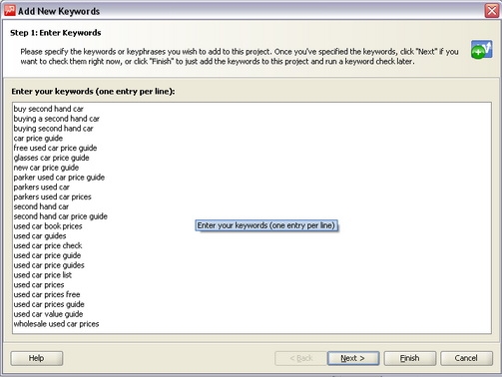Image resolution: width=502 pixels, height=377 pixels.
Task: Click the 'used car book prices' line
Action: pos(48,226)
